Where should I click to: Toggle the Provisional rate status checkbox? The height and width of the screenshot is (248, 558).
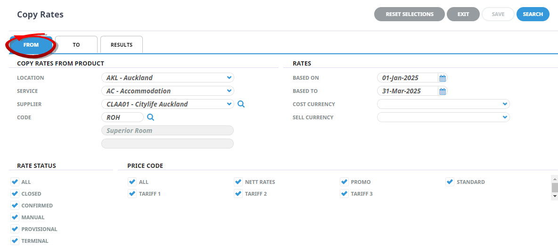(15, 229)
